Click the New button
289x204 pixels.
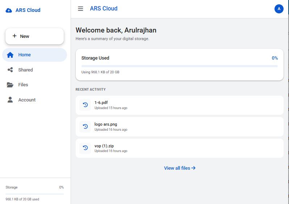point(35,36)
